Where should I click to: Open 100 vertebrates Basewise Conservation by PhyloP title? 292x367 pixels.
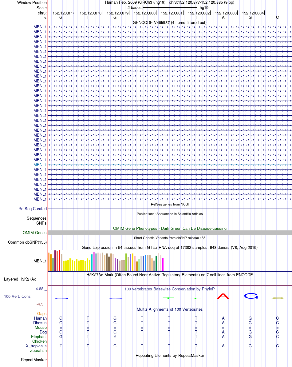[x=169, y=289]
